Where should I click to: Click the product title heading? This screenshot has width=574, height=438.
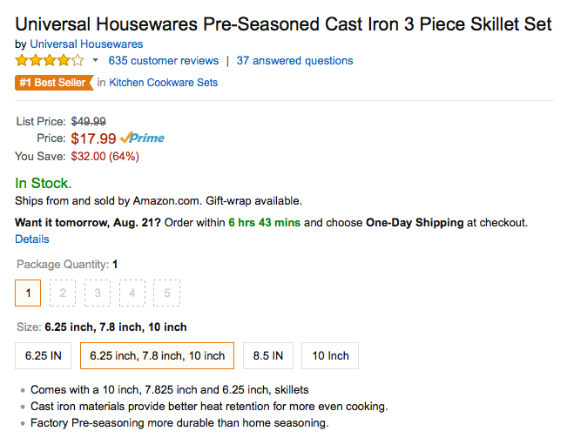coord(283,24)
